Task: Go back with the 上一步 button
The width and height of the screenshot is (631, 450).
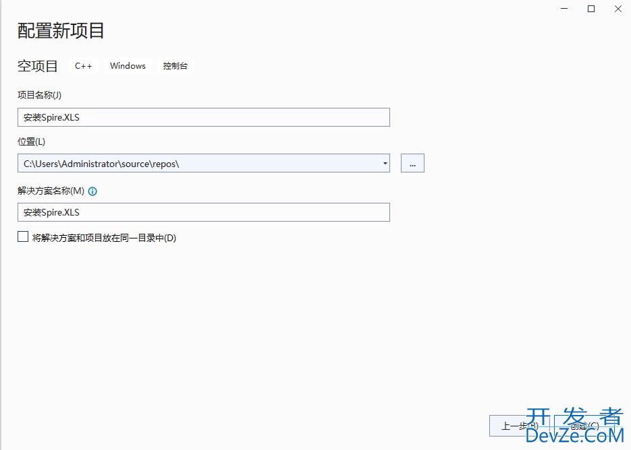Action: click(x=520, y=426)
